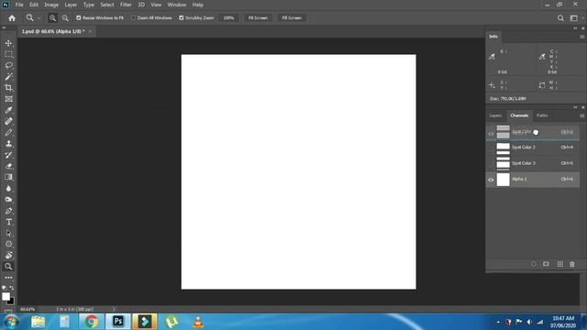The height and width of the screenshot is (330, 587).
Task: Create a new channel with plus icon
Action: click(560, 264)
